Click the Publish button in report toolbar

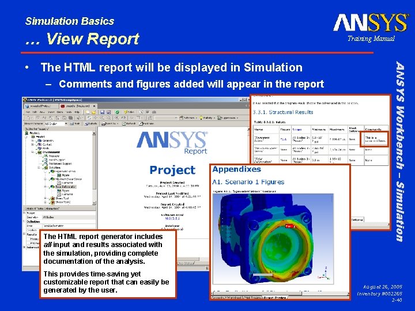tap(91, 123)
